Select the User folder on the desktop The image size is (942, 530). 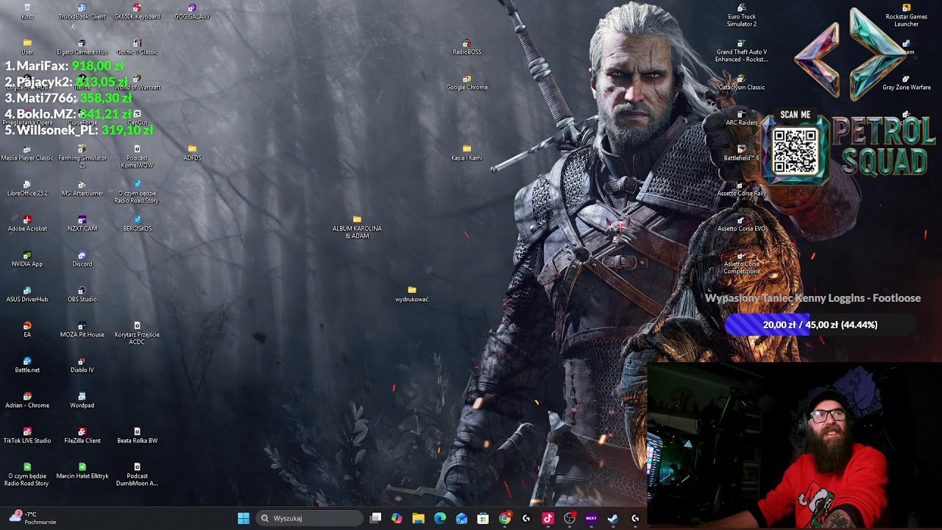27,46
